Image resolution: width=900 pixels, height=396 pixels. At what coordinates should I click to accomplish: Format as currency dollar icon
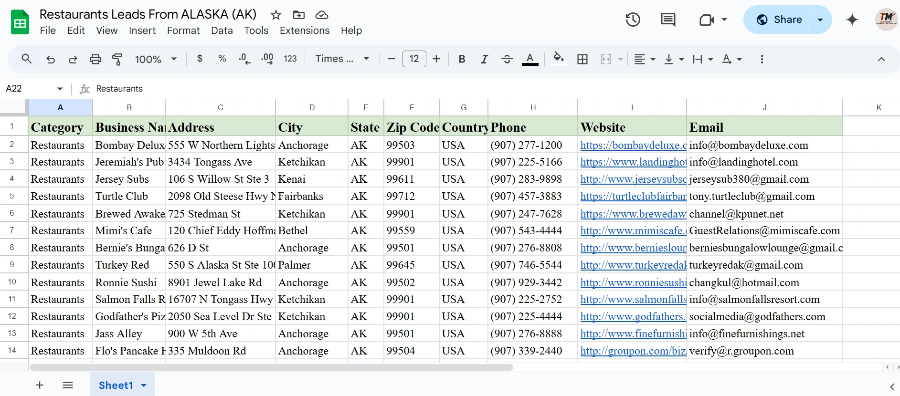(x=200, y=59)
